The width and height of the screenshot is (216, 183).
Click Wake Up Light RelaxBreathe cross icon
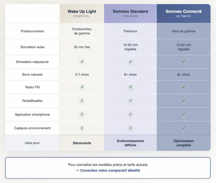82,100
